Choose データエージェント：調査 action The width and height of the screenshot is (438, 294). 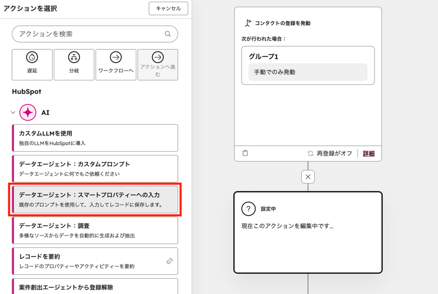pyautogui.click(x=95, y=230)
